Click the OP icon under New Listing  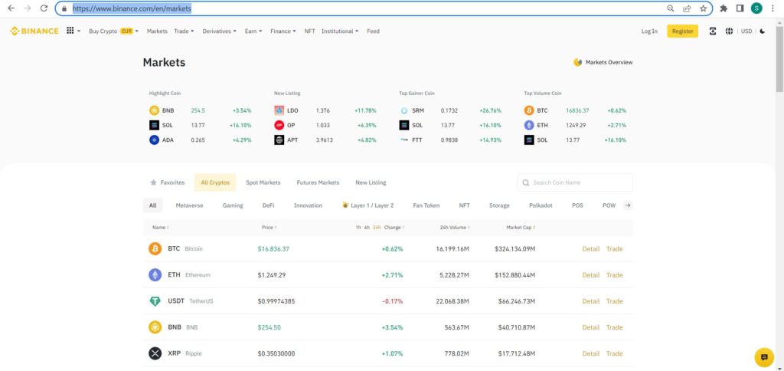[279, 125]
